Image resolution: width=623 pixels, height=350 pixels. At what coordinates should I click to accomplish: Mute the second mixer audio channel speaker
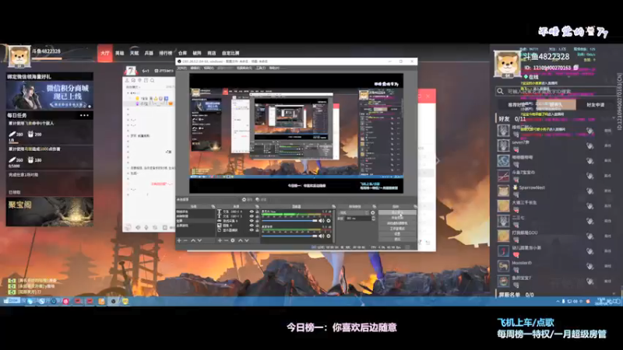(322, 236)
